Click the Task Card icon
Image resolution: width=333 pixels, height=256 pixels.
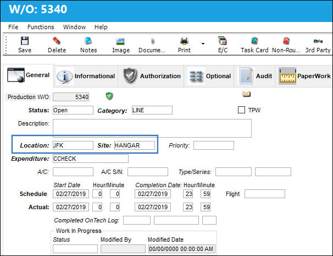point(254,41)
